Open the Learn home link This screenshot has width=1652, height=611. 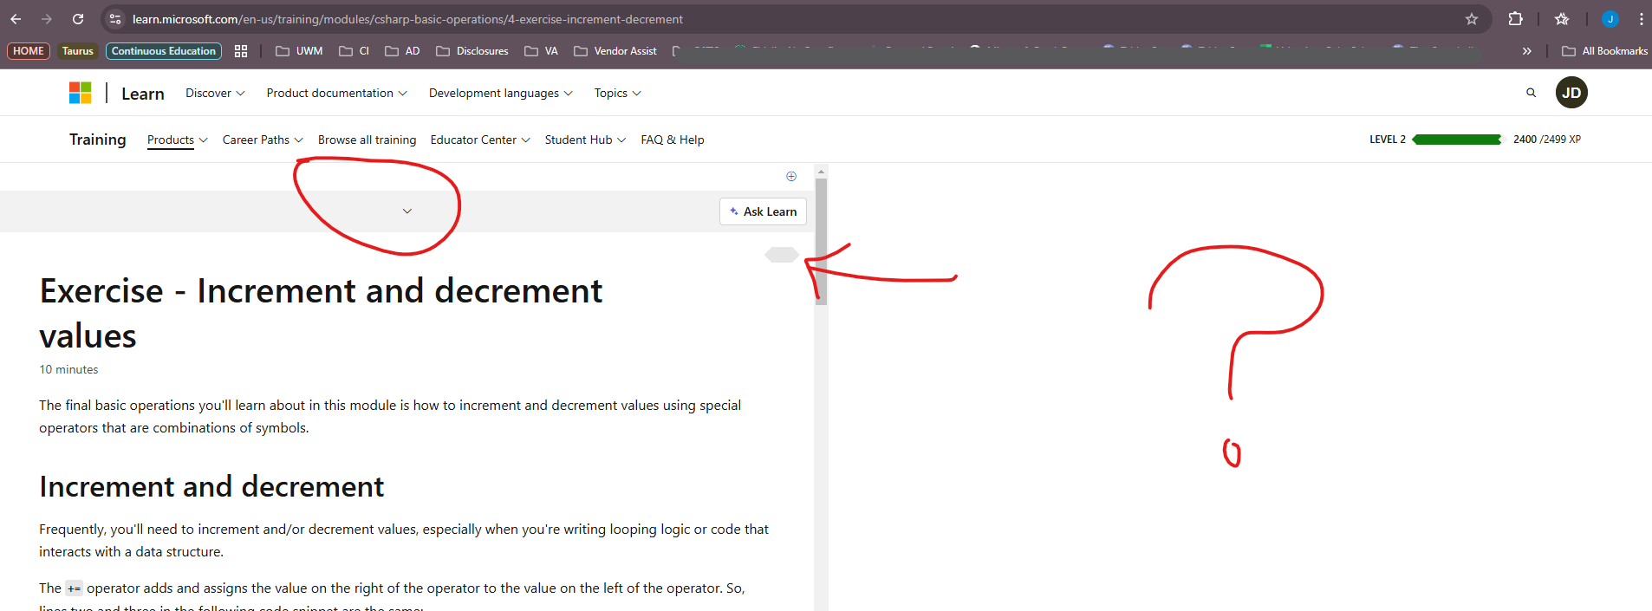[x=143, y=94]
